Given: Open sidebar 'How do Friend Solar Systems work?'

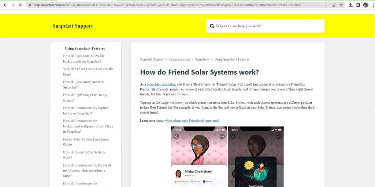Looking at the screenshot, I should pos(84,155).
